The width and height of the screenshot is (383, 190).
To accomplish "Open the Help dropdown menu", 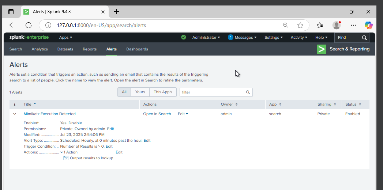I will (322, 37).
